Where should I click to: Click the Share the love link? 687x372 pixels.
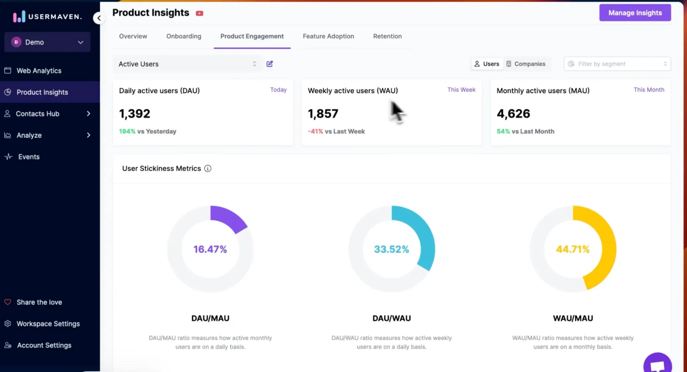pos(39,302)
